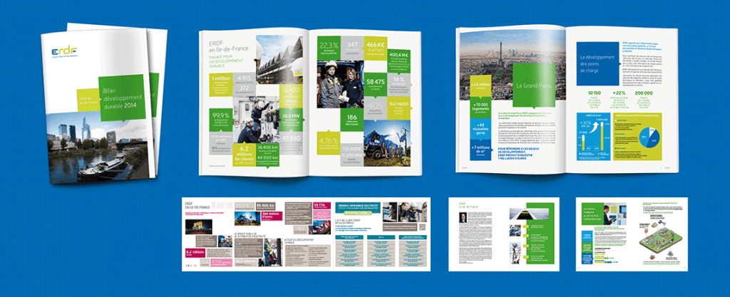Screen dimensions: 730x297
Task: Click the small 'ERDF en Île-de-France' lime tag on the cover
Action: pos(88,100)
